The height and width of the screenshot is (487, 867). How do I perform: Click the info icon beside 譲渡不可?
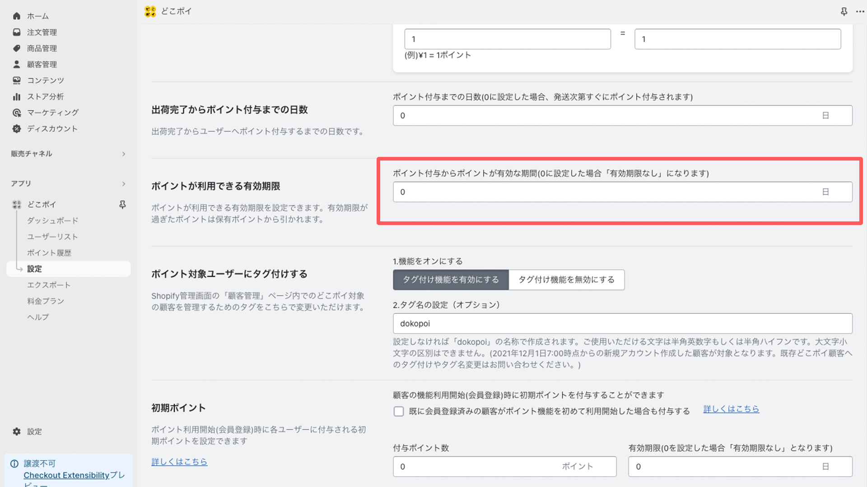click(14, 464)
